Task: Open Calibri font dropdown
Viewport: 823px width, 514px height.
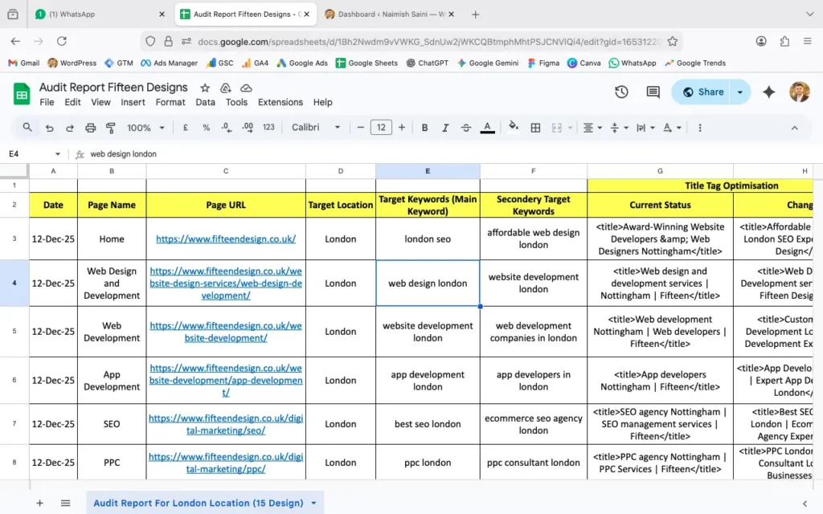Action: [x=316, y=128]
